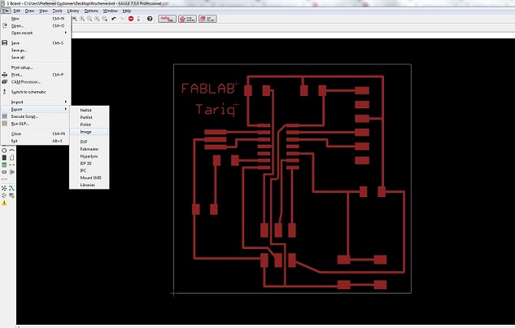Choose Save all in the File menu

tap(36, 58)
